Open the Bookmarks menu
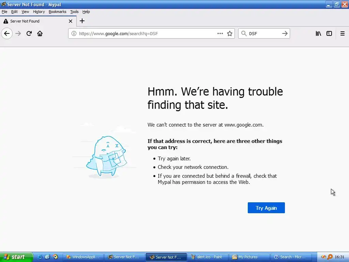This screenshot has height=262, width=349. (x=57, y=12)
